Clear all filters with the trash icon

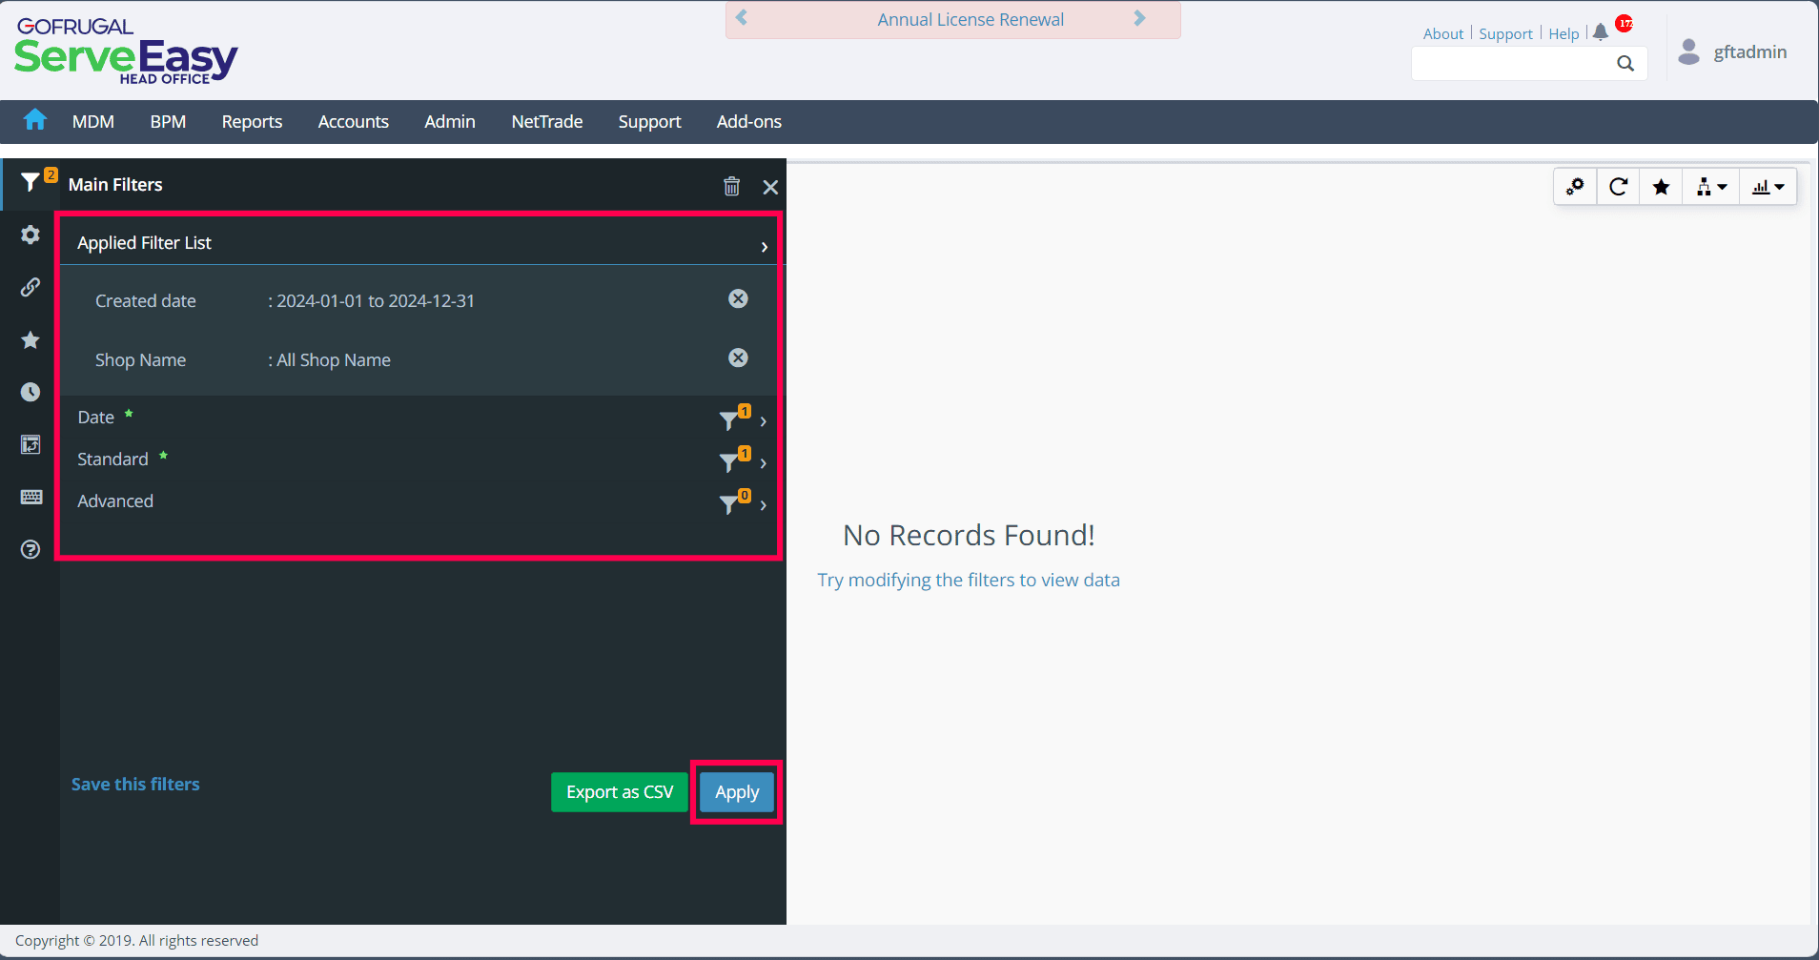tap(731, 186)
